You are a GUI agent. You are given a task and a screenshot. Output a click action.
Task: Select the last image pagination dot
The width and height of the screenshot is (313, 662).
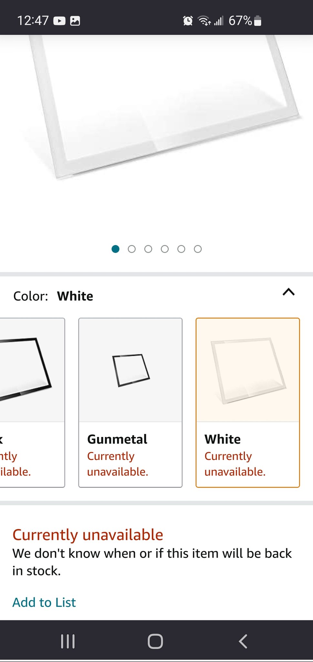click(x=198, y=249)
